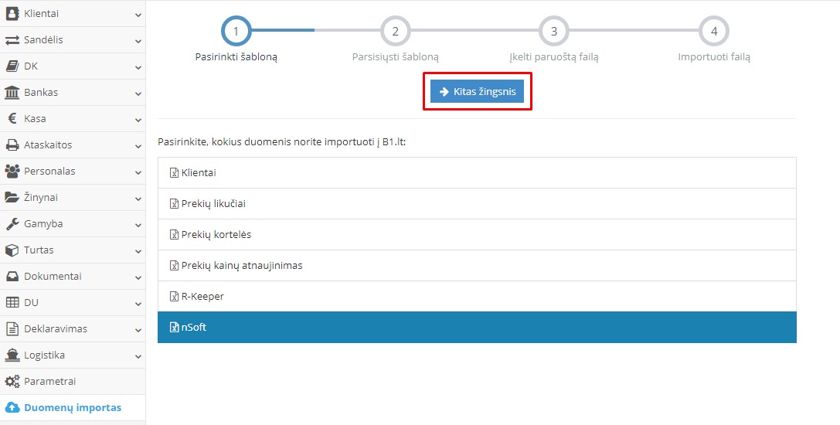Expand the Sandėlis menu chevron
Viewport: 840px width, 425px height.
click(138, 40)
